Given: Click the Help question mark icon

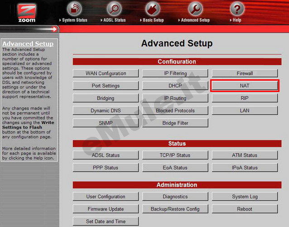Looking at the screenshot, I should 237,9.
